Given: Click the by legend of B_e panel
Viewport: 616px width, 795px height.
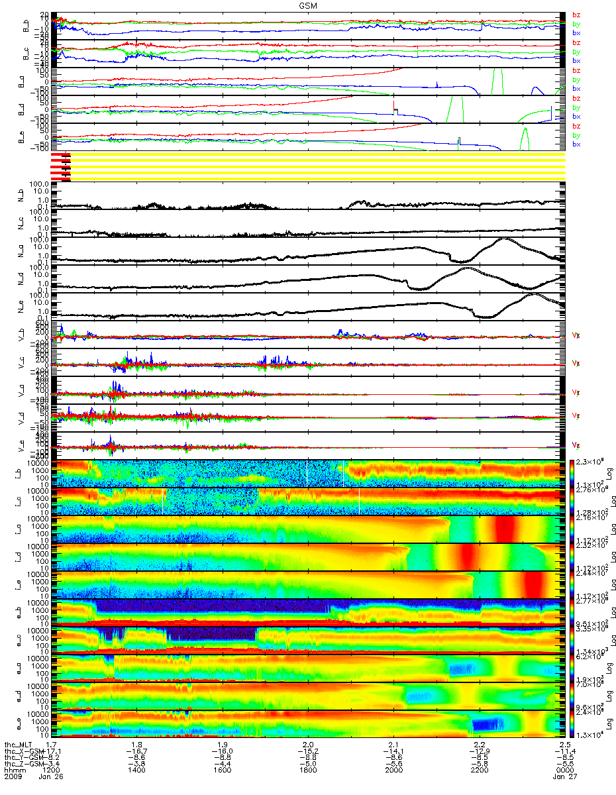Looking at the screenshot, I should [576, 135].
